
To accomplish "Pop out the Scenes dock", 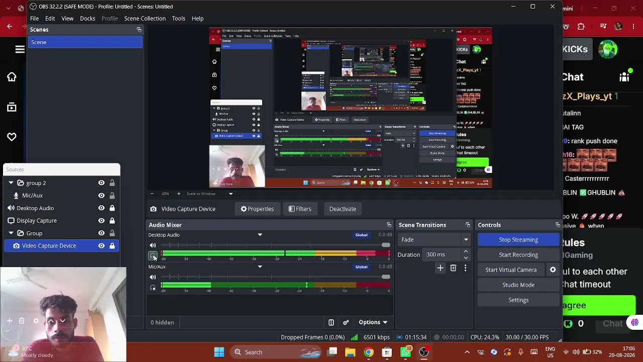I will (139, 30).
